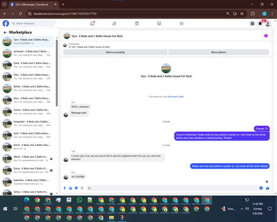277x222 pixels.
Task: Open the Chrome extensions puzzle icon
Action: tap(253, 14)
